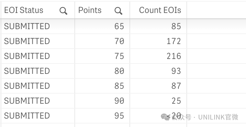Select SUBMITTED in the 70 points row
The height and width of the screenshot is (127, 246).
27,41
